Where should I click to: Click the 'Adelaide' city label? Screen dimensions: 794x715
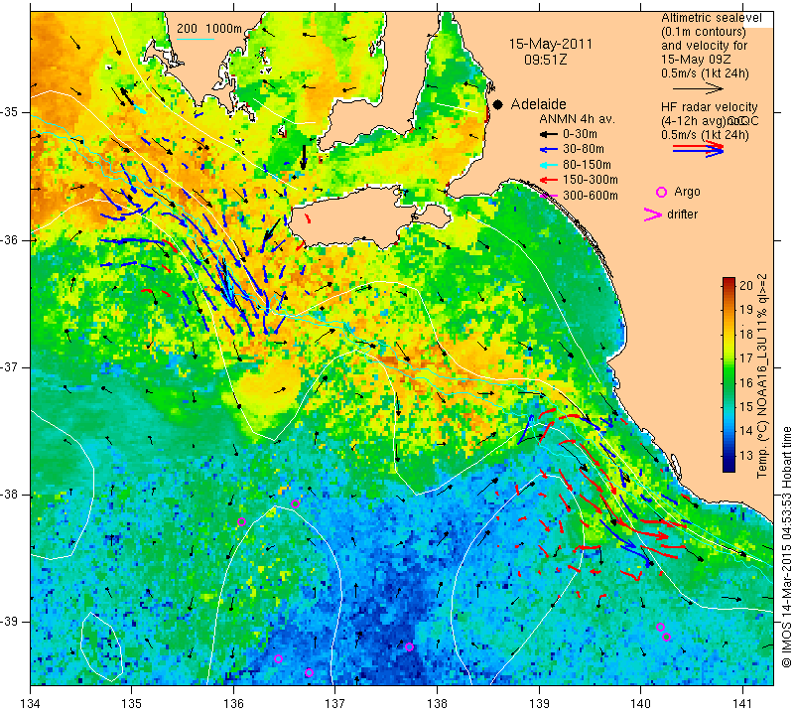pyautogui.click(x=538, y=104)
